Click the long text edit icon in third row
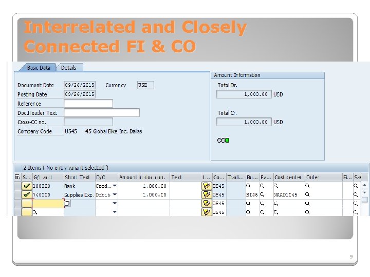Image resolution: width=370 pixels, height=277 pixels. 207,203
